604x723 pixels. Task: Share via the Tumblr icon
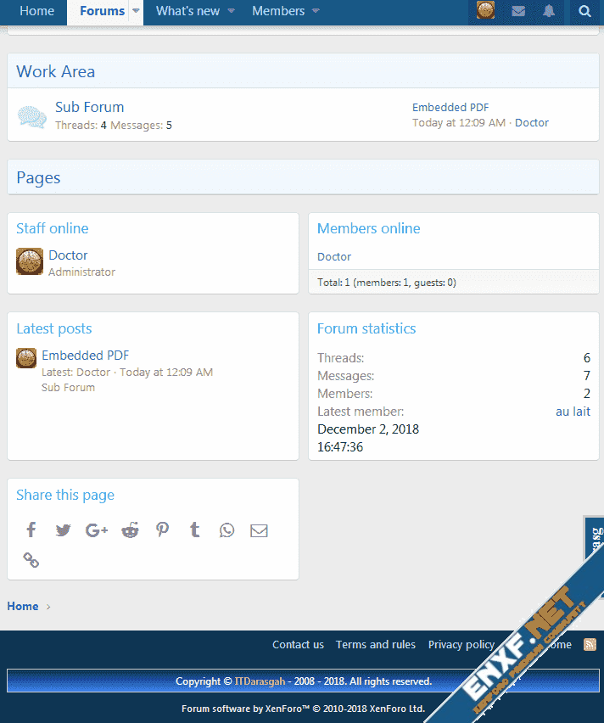coord(195,530)
